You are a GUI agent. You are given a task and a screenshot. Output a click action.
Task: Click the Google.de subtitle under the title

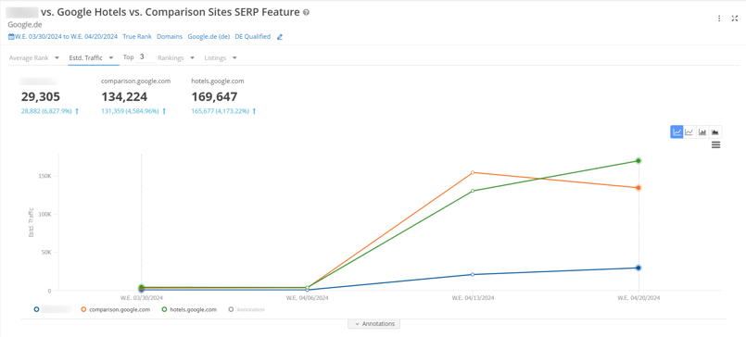25,25
